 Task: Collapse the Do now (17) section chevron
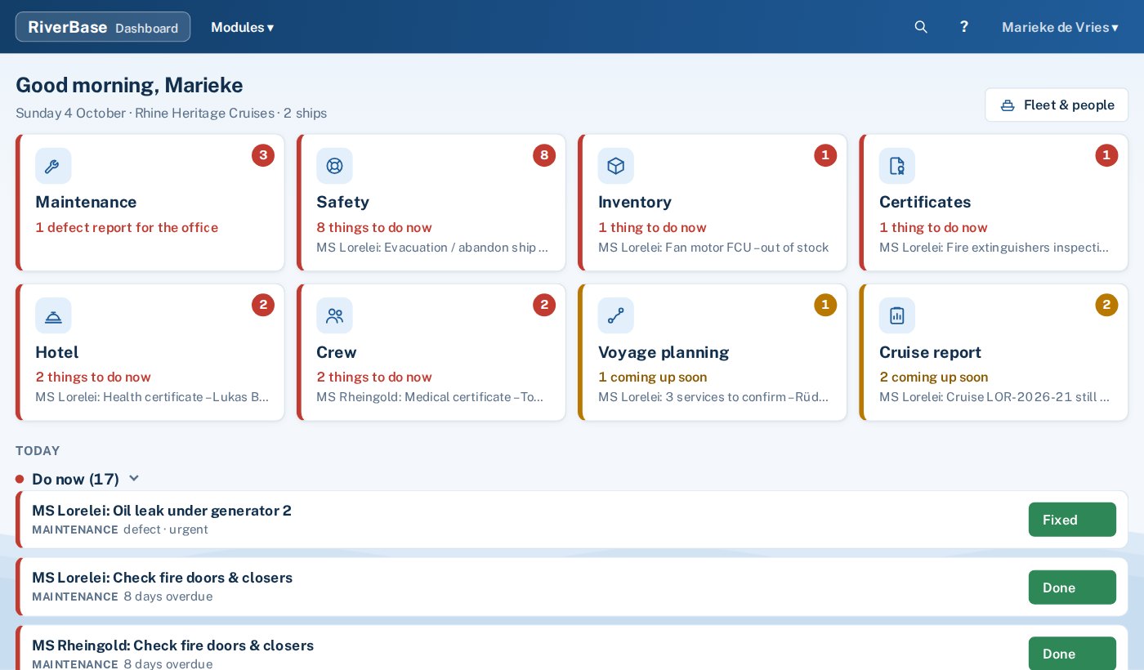click(134, 479)
